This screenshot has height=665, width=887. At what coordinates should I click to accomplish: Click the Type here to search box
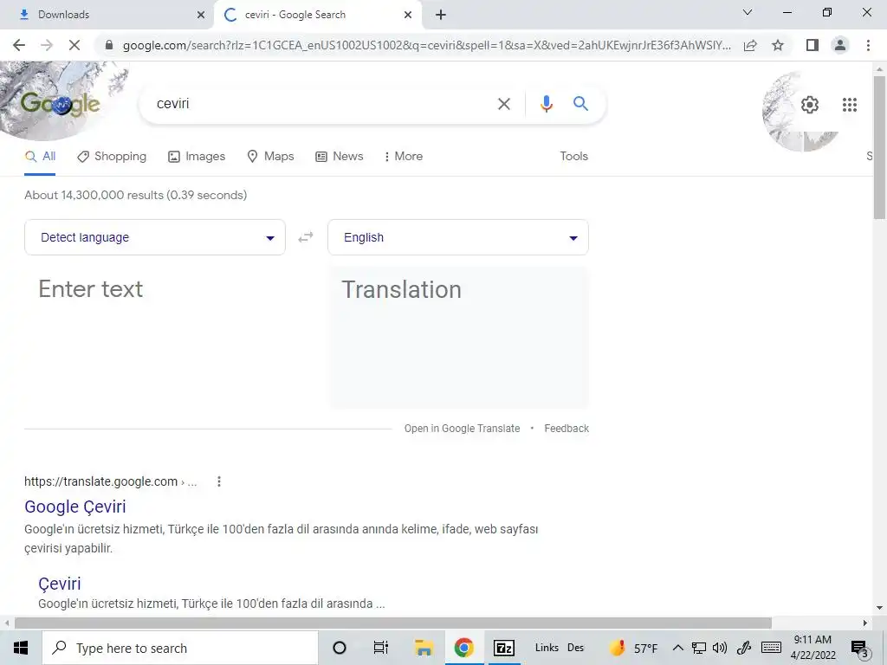[x=180, y=648]
